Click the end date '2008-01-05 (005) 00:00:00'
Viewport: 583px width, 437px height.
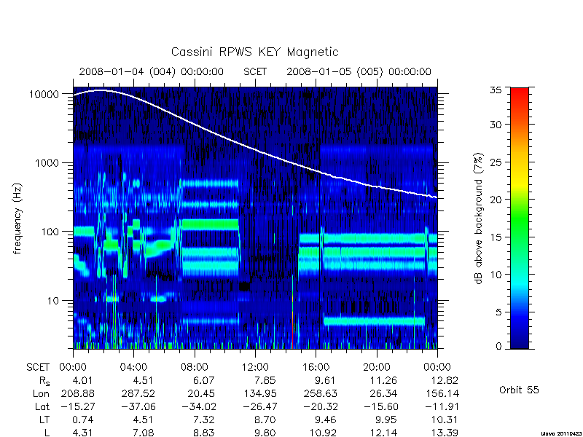(359, 71)
